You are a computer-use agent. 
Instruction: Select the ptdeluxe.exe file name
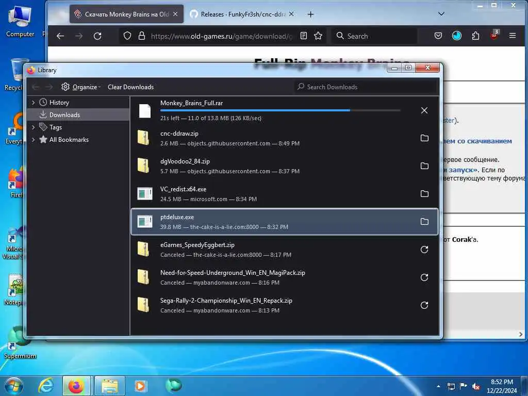click(x=177, y=217)
